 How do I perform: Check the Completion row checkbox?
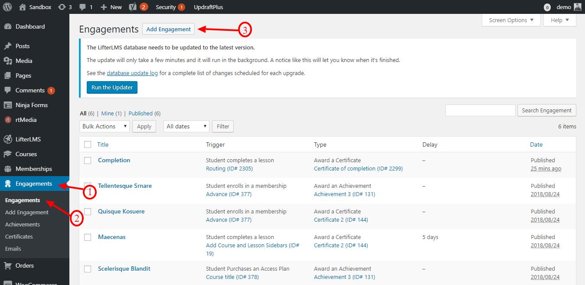pos(88,161)
